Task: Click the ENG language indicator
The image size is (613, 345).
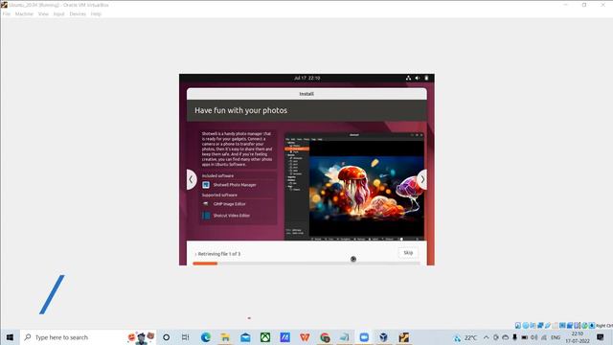Action: [x=556, y=337]
